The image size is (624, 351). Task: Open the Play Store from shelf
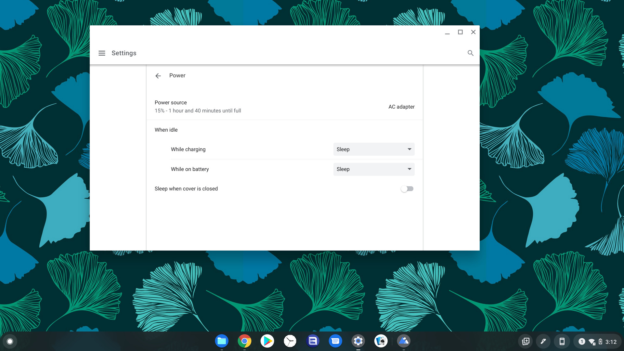click(x=267, y=341)
